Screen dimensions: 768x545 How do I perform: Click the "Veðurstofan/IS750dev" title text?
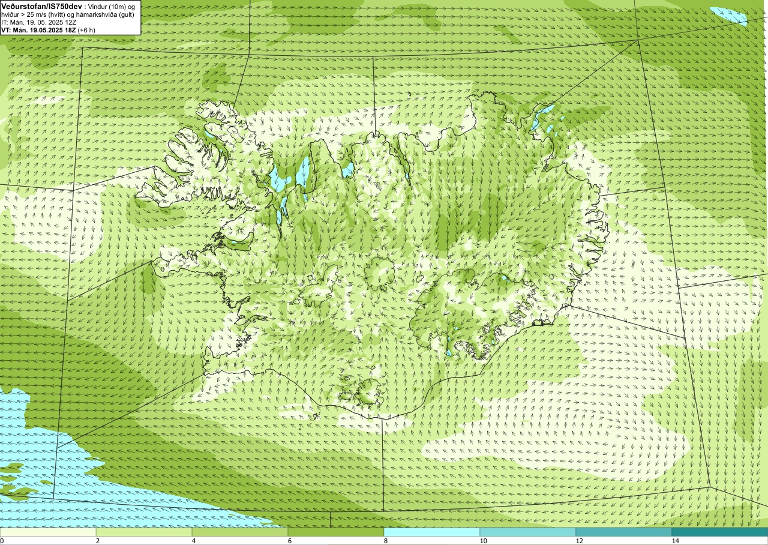click(x=42, y=5)
